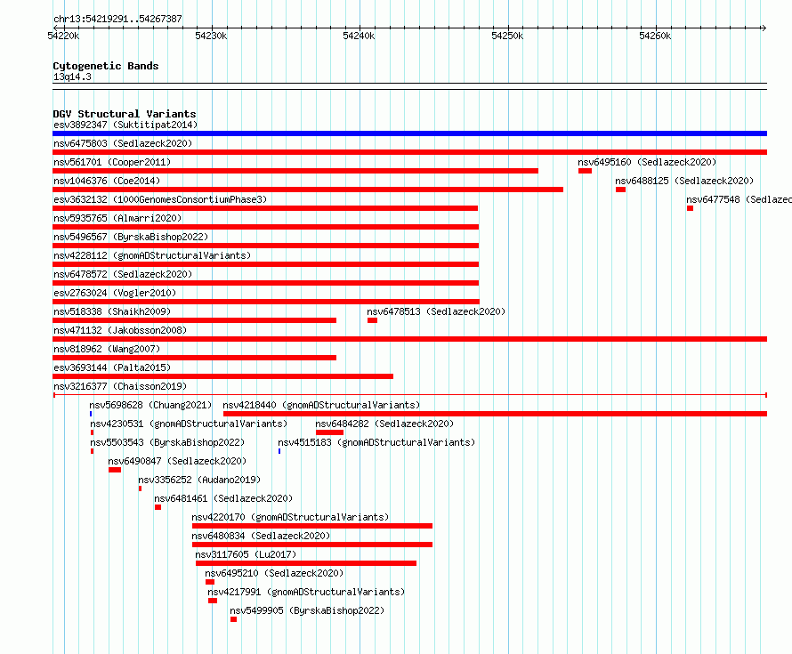Screen dimensions: 792x654
Task: Click the small nsv6477548 red bar
Action: (690, 208)
